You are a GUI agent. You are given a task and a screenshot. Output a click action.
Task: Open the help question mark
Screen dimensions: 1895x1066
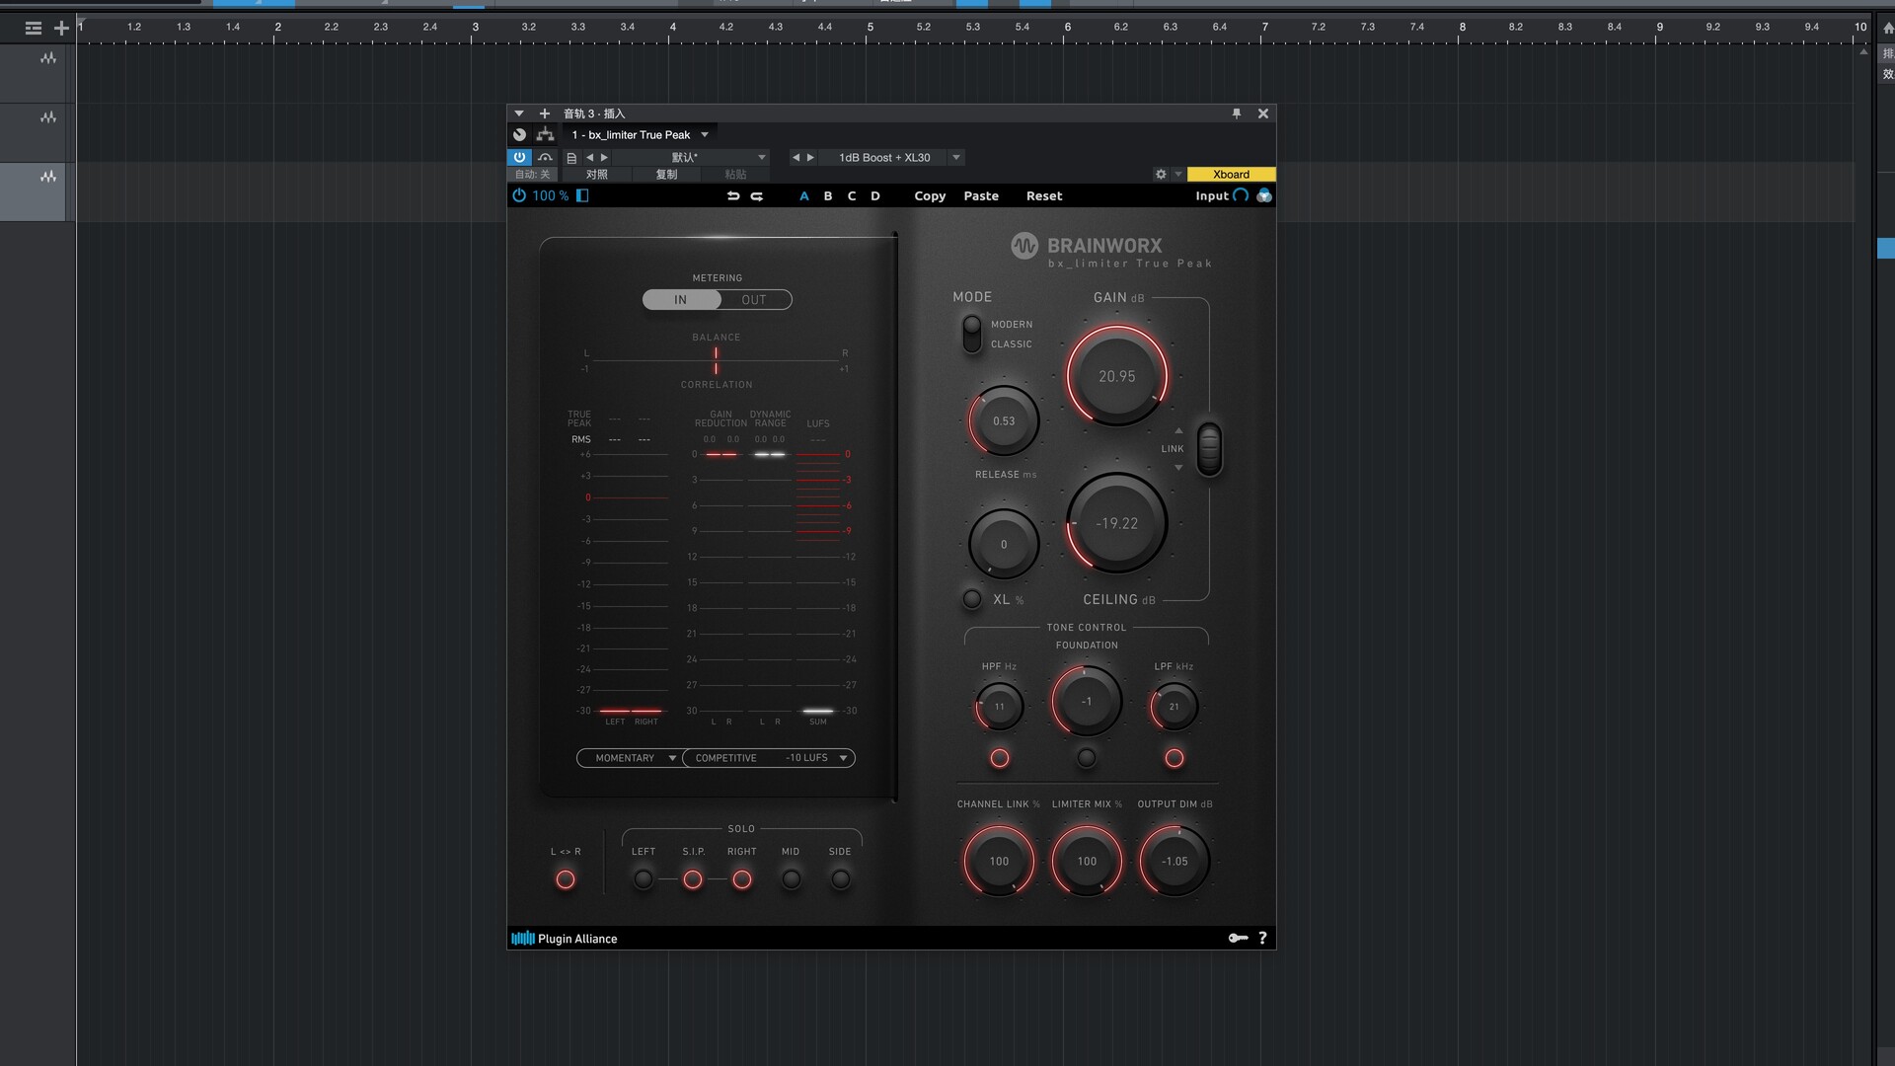[x=1262, y=938]
